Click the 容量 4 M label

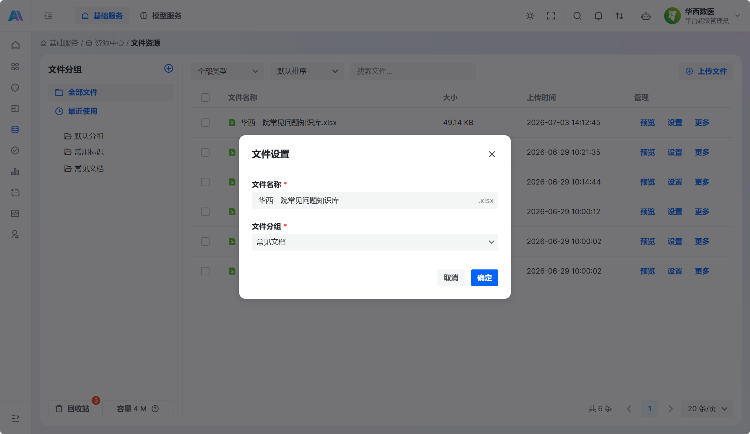click(132, 408)
